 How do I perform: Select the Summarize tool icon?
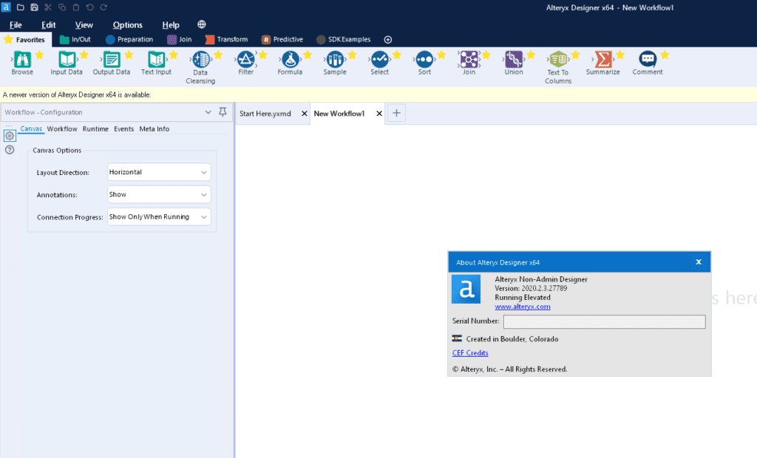[603, 59]
